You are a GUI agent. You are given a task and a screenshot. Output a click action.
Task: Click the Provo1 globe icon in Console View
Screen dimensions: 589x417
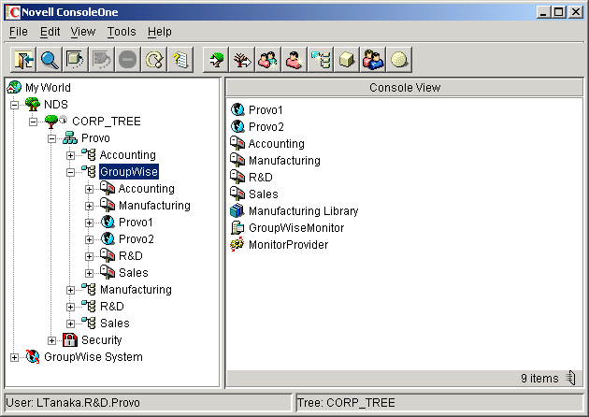click(237, 109)
